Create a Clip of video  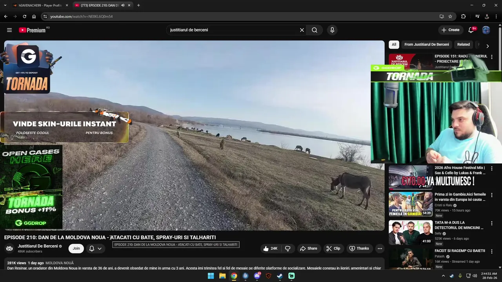pos(333,248)
